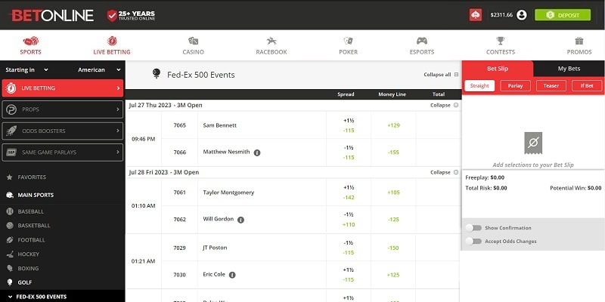
Task: Pick Matthew Nesmith money line -155
Action: click(393, 153)
